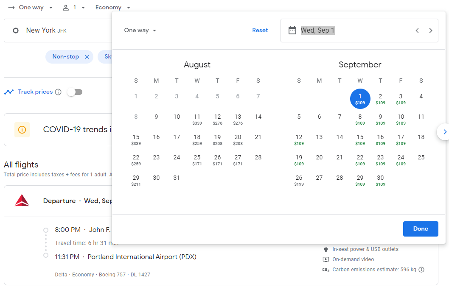Click the Delta airline logo
Viewport: 449px width, 287px height.
[22, 201]
